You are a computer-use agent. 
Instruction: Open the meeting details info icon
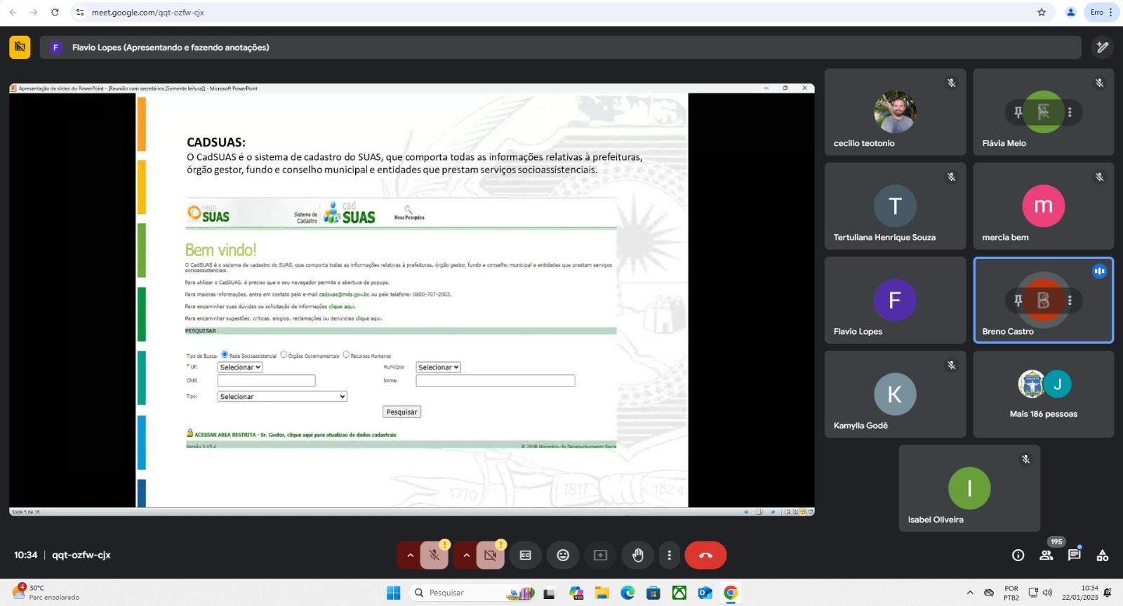[x=1018, y=555]
